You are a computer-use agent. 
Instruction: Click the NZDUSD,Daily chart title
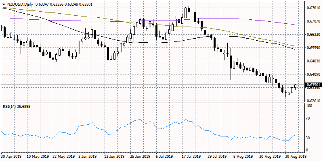[19, 4]
